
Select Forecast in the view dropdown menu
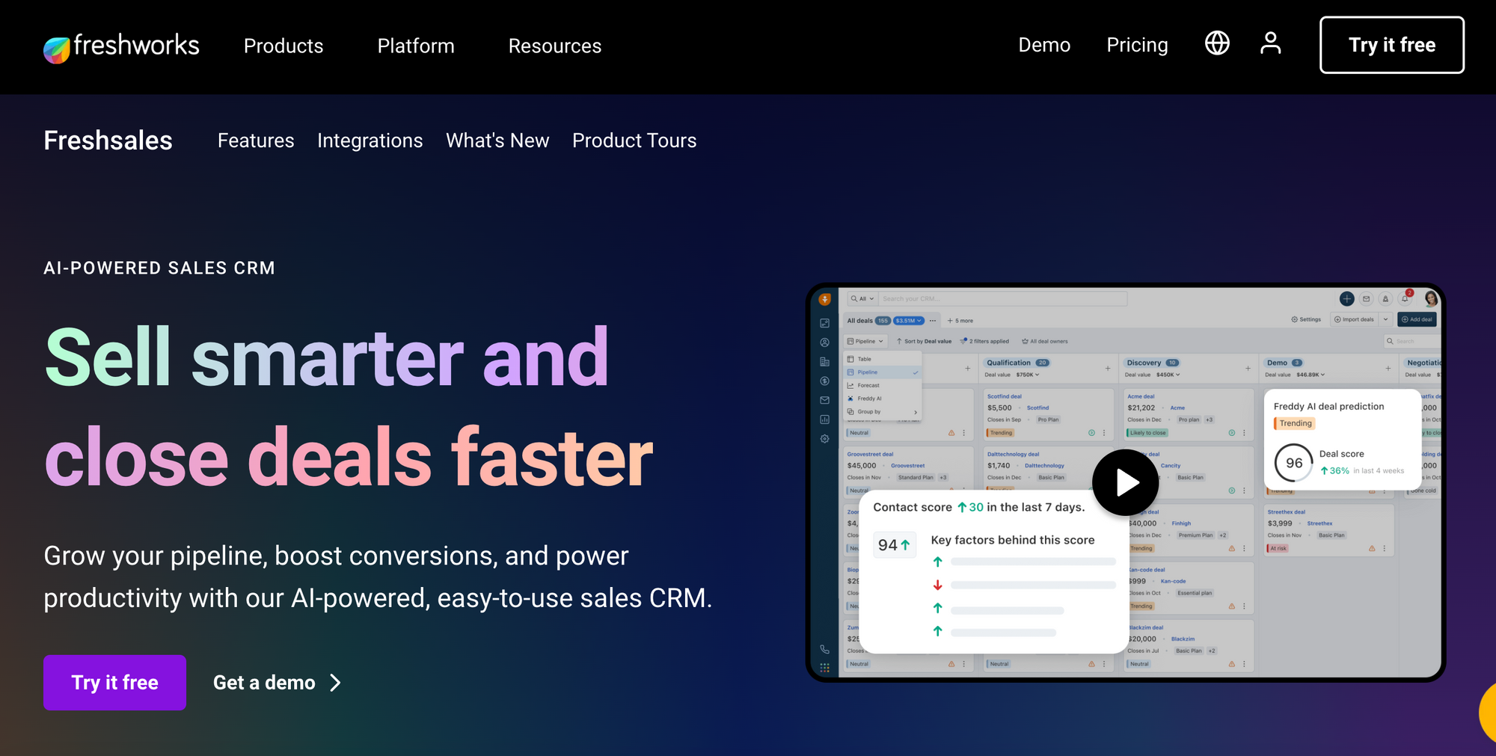883,385
